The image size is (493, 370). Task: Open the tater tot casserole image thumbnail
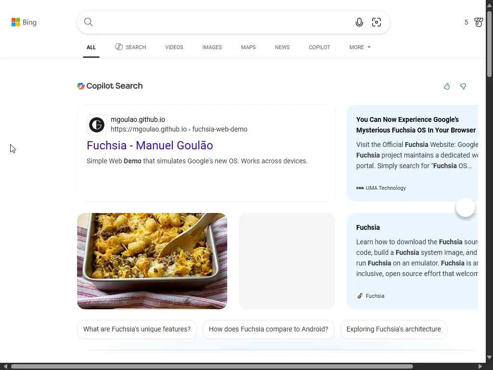[152, 261]
